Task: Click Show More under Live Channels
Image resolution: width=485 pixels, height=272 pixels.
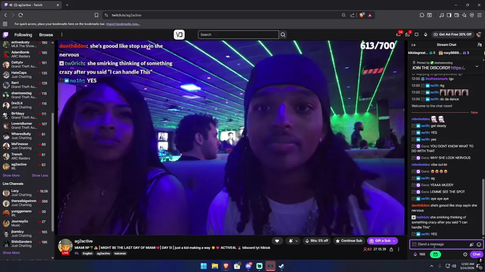Action: [11, 253]
